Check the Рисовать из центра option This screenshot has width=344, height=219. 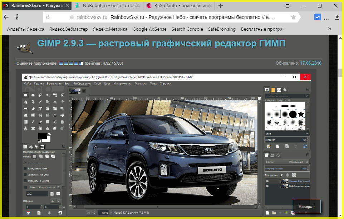pyautogui.click(x=25, y=181)
